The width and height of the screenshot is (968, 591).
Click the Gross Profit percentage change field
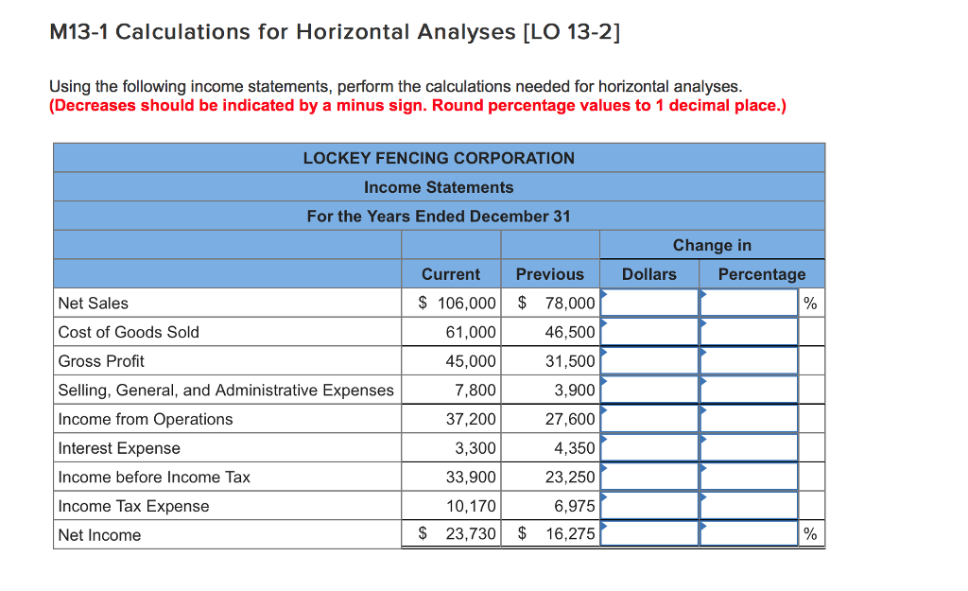[x=748, y=360]
